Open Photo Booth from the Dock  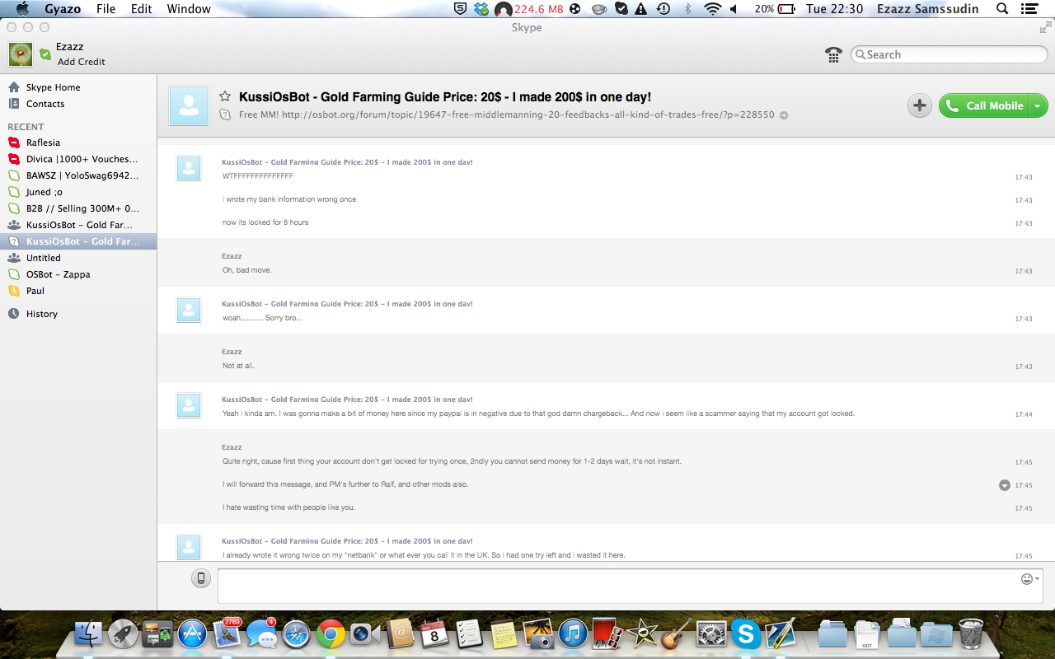click(607, 634)
